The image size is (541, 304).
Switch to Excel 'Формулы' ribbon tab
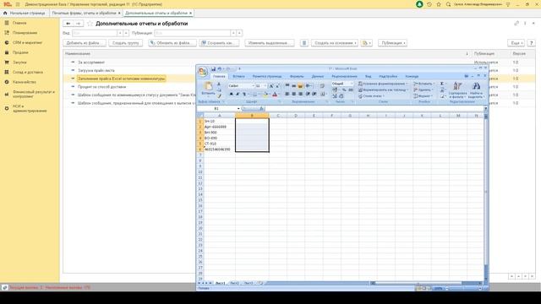[297, 76]
